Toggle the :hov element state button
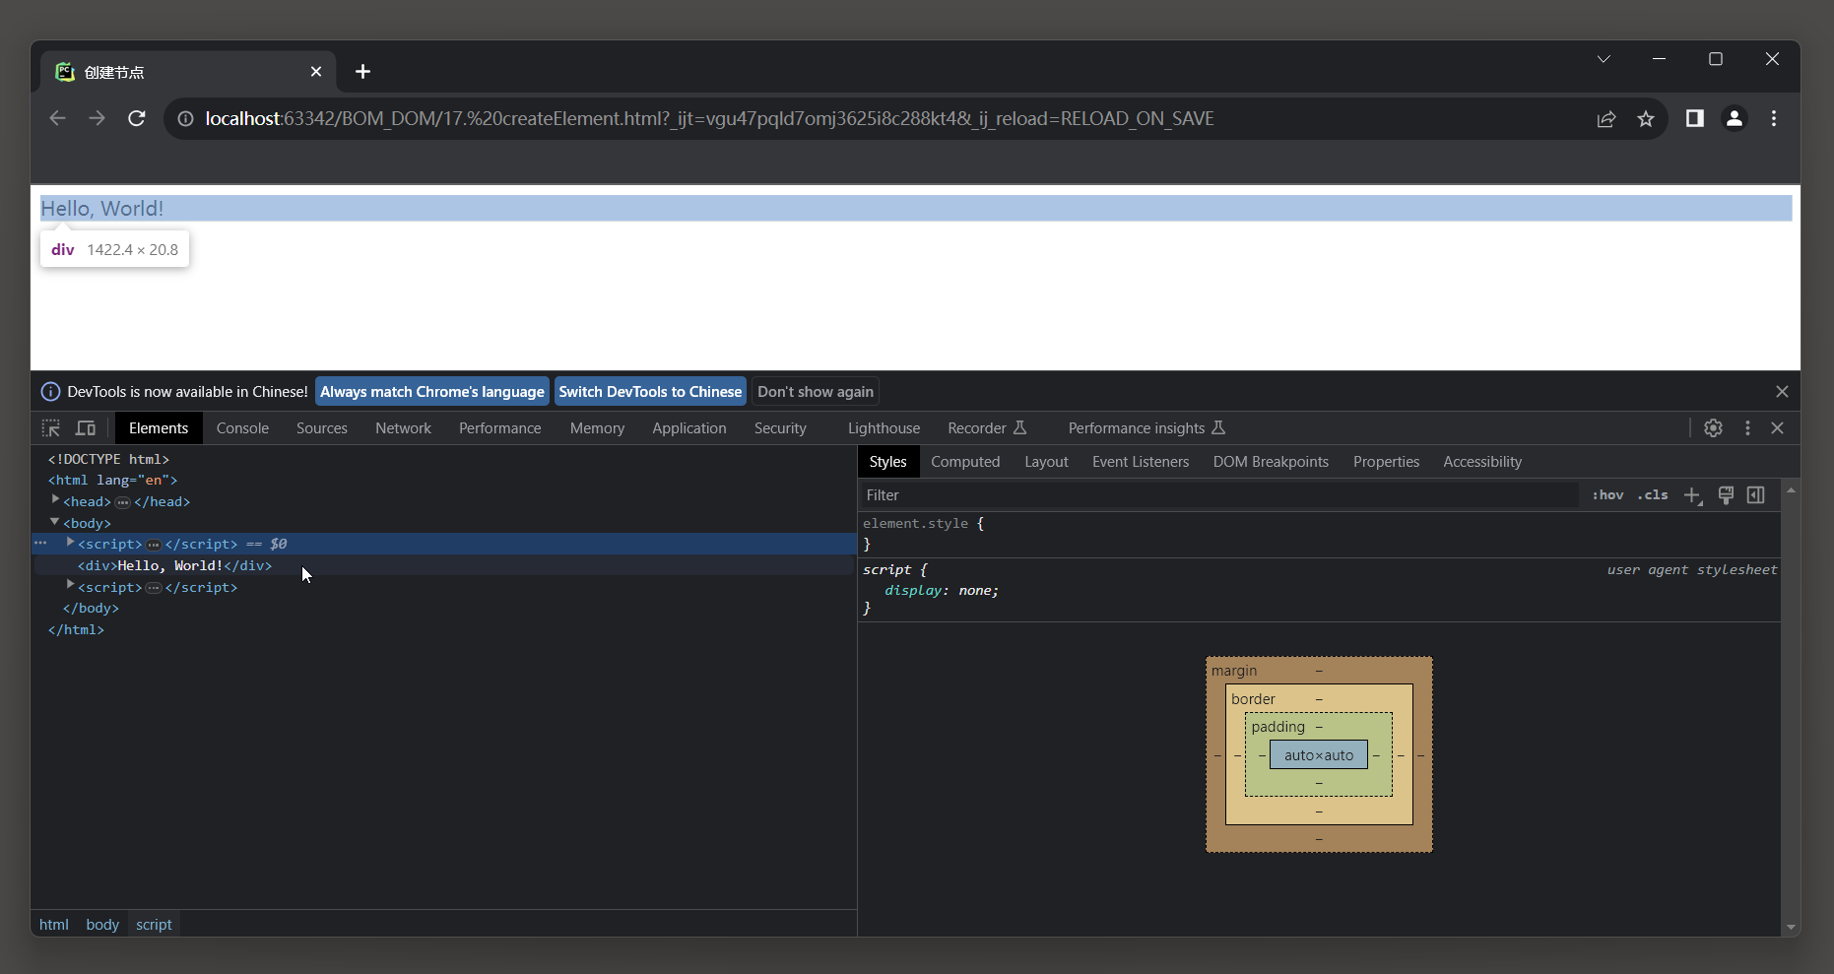The height and width of the screenshot is (974, 1834). pos(1607,495)
